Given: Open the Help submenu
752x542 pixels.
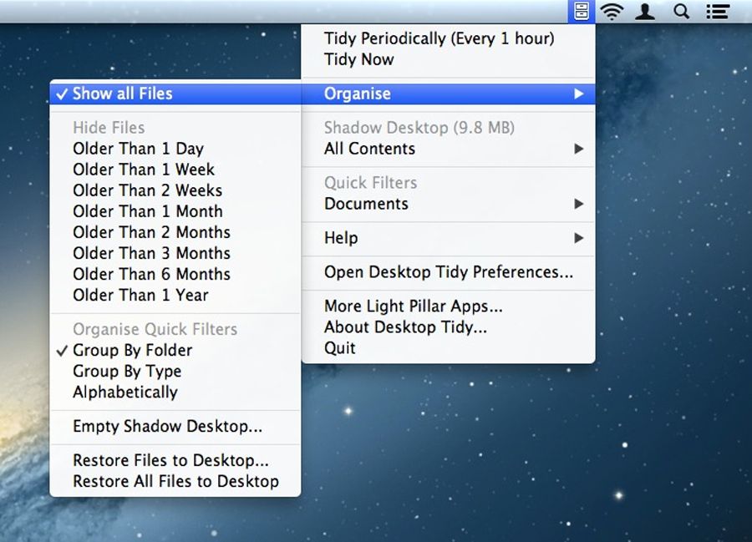Looking at the screenshot, I should (339, 238).
